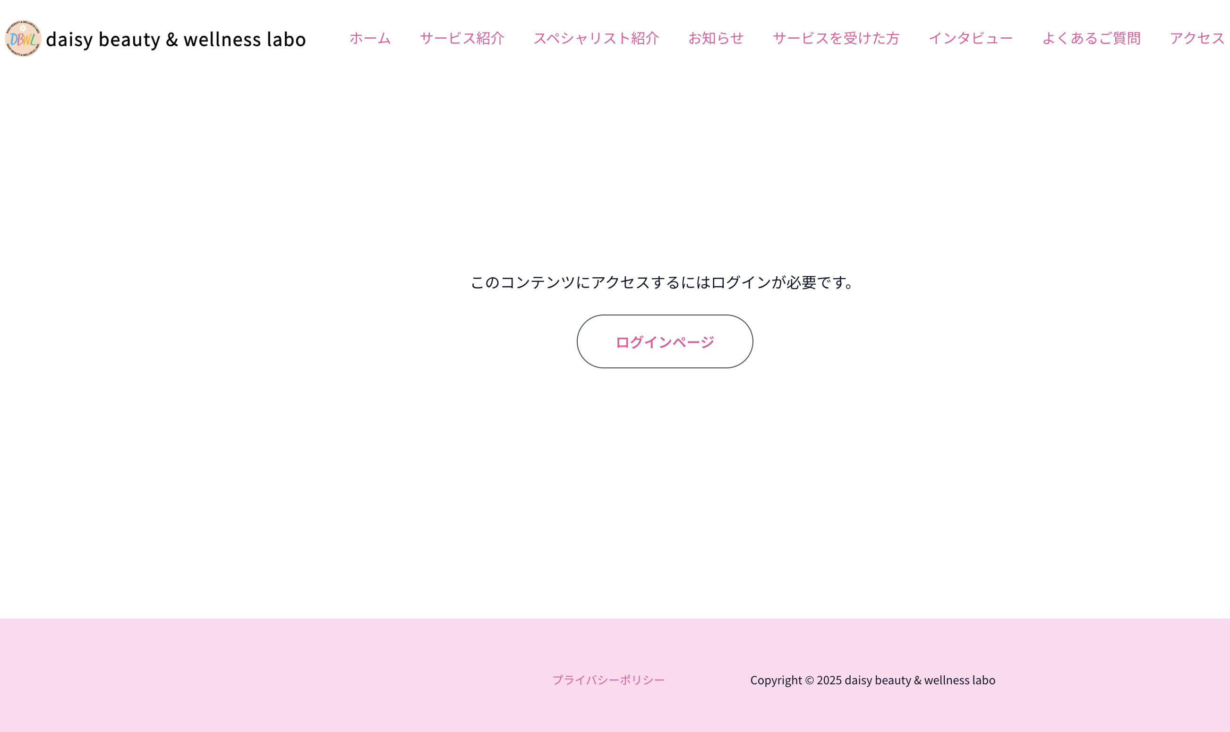Click the このコンテンツ text at message start
1230x732 pixels.
[523, 282]
